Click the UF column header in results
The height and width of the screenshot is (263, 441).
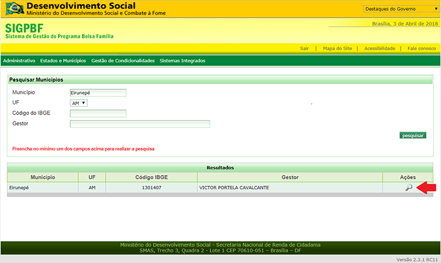(92, 177)
